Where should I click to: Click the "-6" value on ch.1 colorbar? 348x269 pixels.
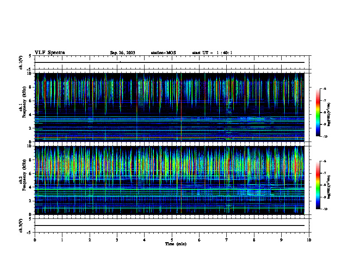[x=324, y=89]
